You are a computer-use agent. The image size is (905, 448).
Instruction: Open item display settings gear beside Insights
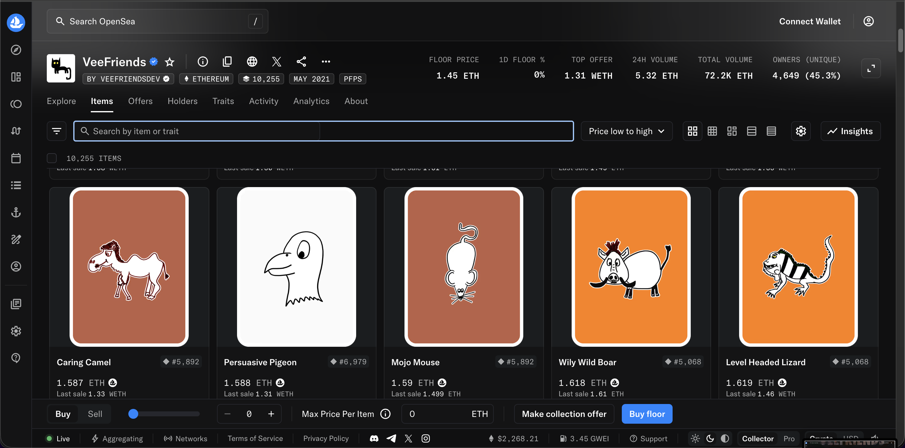pyautogui.click(x=801, y=131)
